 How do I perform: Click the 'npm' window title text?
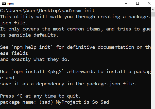(11, 3)
